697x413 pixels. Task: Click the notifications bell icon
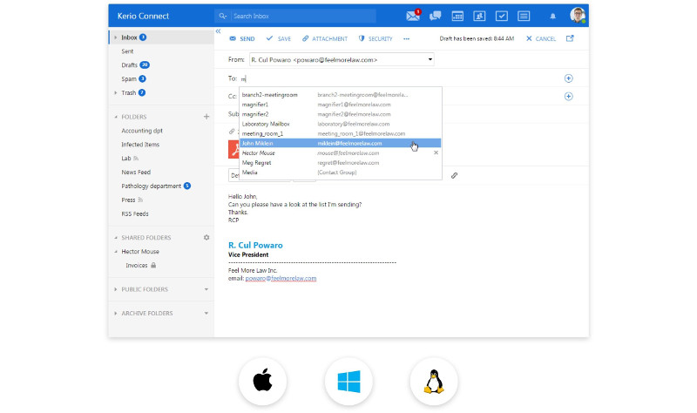552,16
